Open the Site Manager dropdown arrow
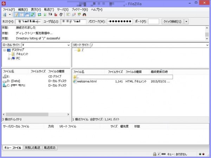Viewport: 211px width, 158px height. (10, 14)
